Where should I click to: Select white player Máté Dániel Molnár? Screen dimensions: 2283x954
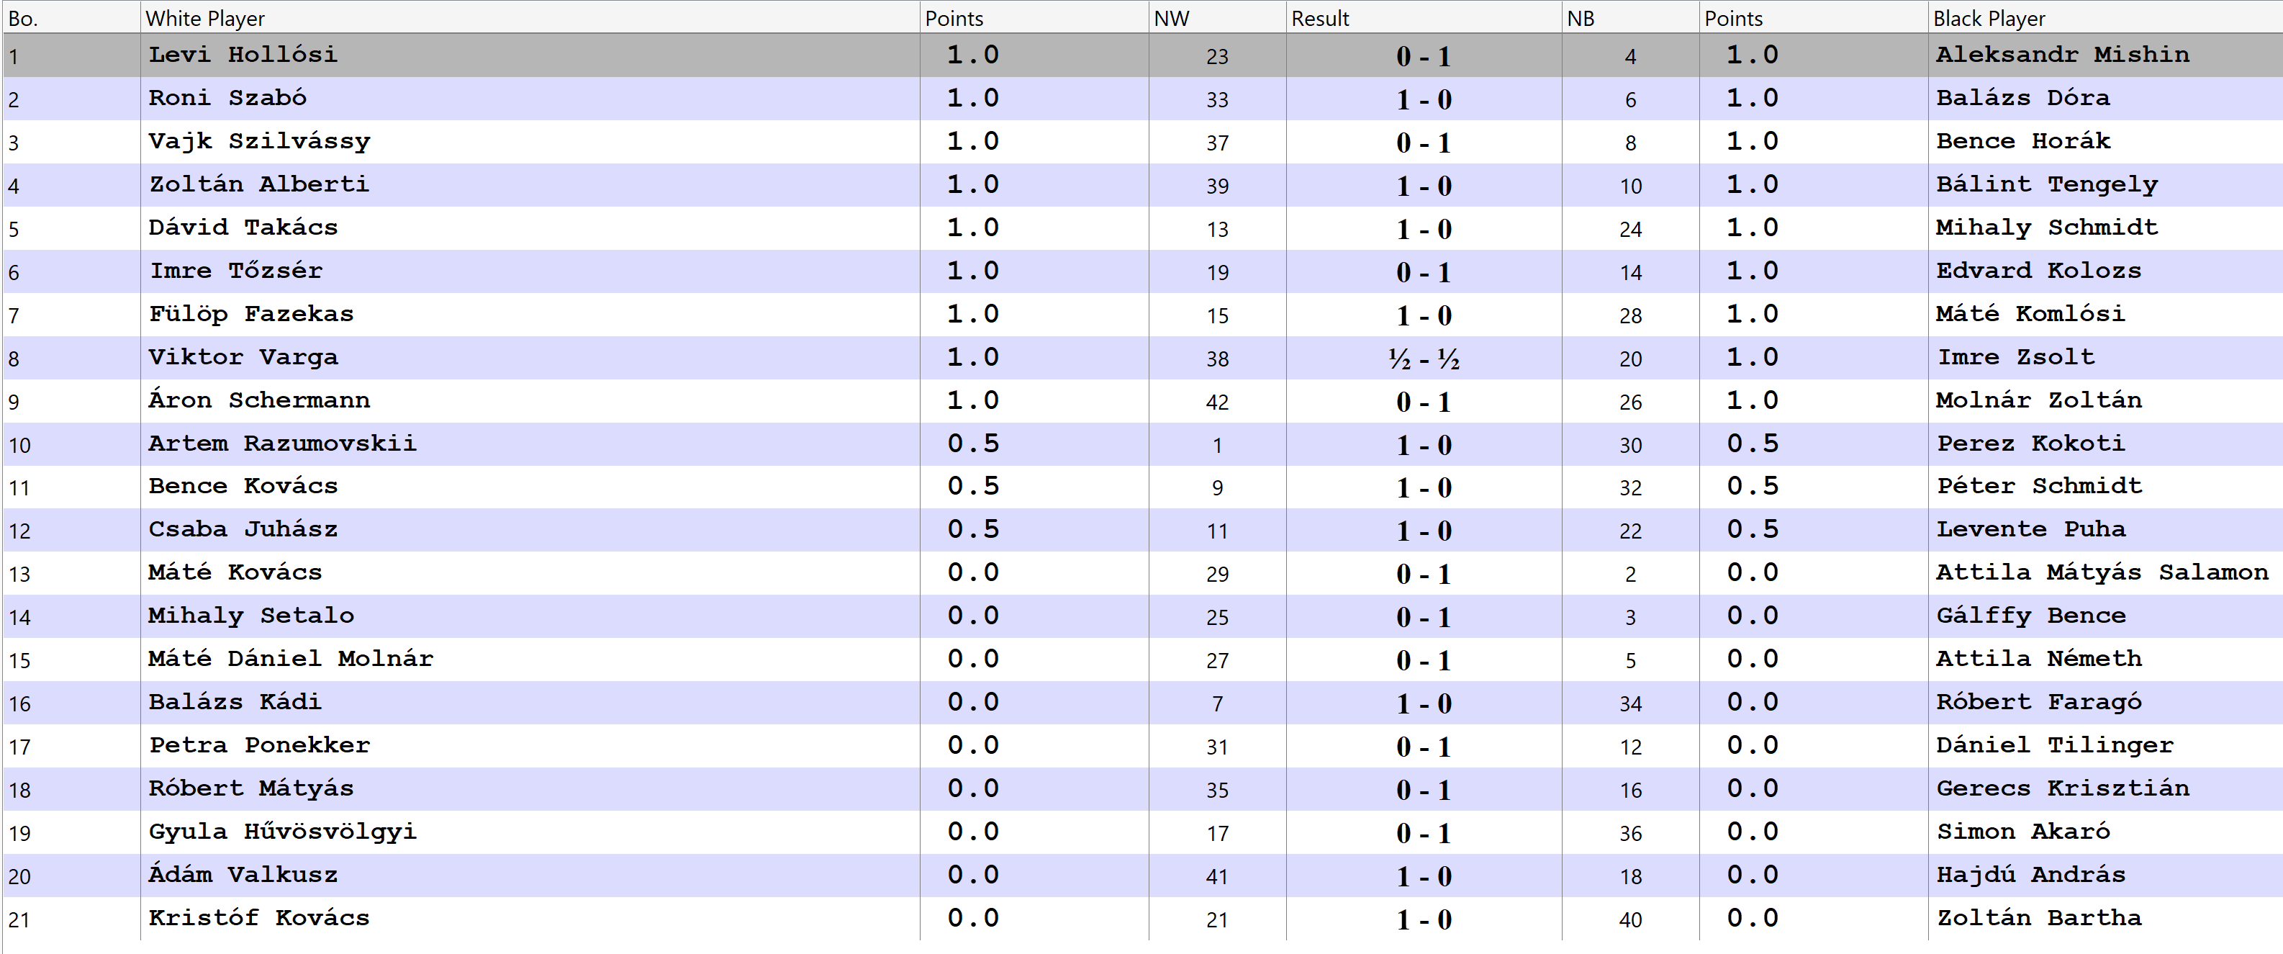(x=291, y=660)
